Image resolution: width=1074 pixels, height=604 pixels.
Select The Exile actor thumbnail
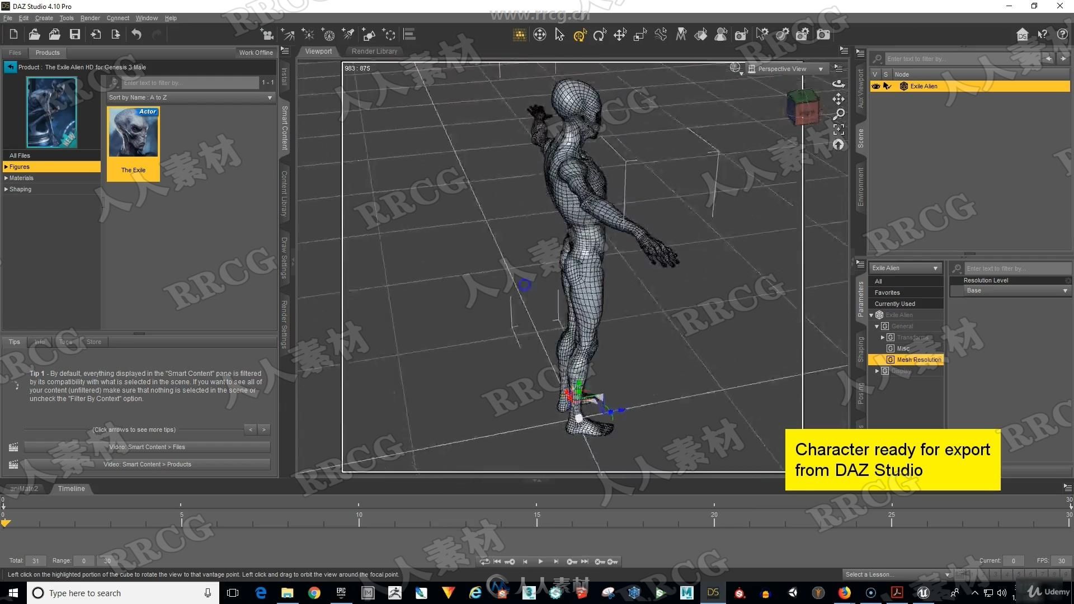[134, 140]
